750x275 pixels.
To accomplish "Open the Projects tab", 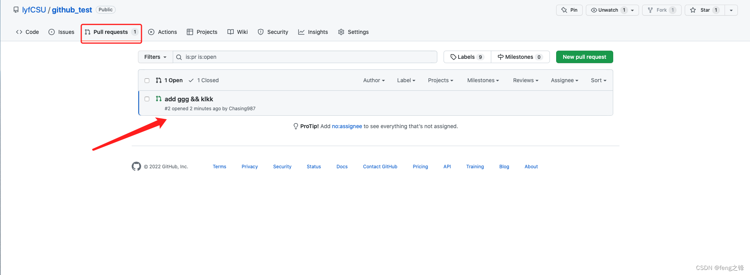I will tap(202, 32).
